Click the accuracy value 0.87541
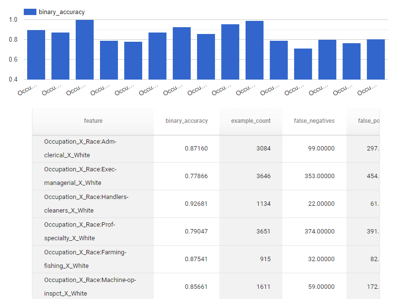Image resolution: width=394 pixels, height=299 pixels. click(x=196, y=259)
